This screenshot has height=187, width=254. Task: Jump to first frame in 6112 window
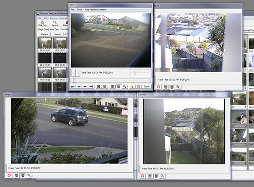coord(73,87)
